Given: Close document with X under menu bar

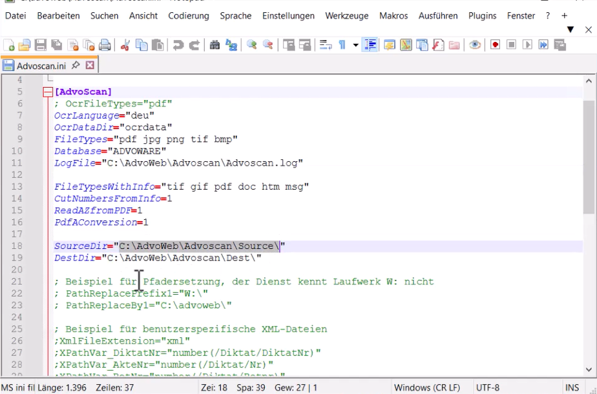Looking at the screenshot, I should 588,30.
